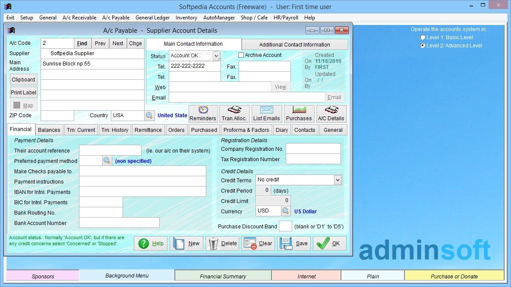Switch to Proforma & Factors tab
Viewport: 511px width, 287px height.
(x=246, y=130)
